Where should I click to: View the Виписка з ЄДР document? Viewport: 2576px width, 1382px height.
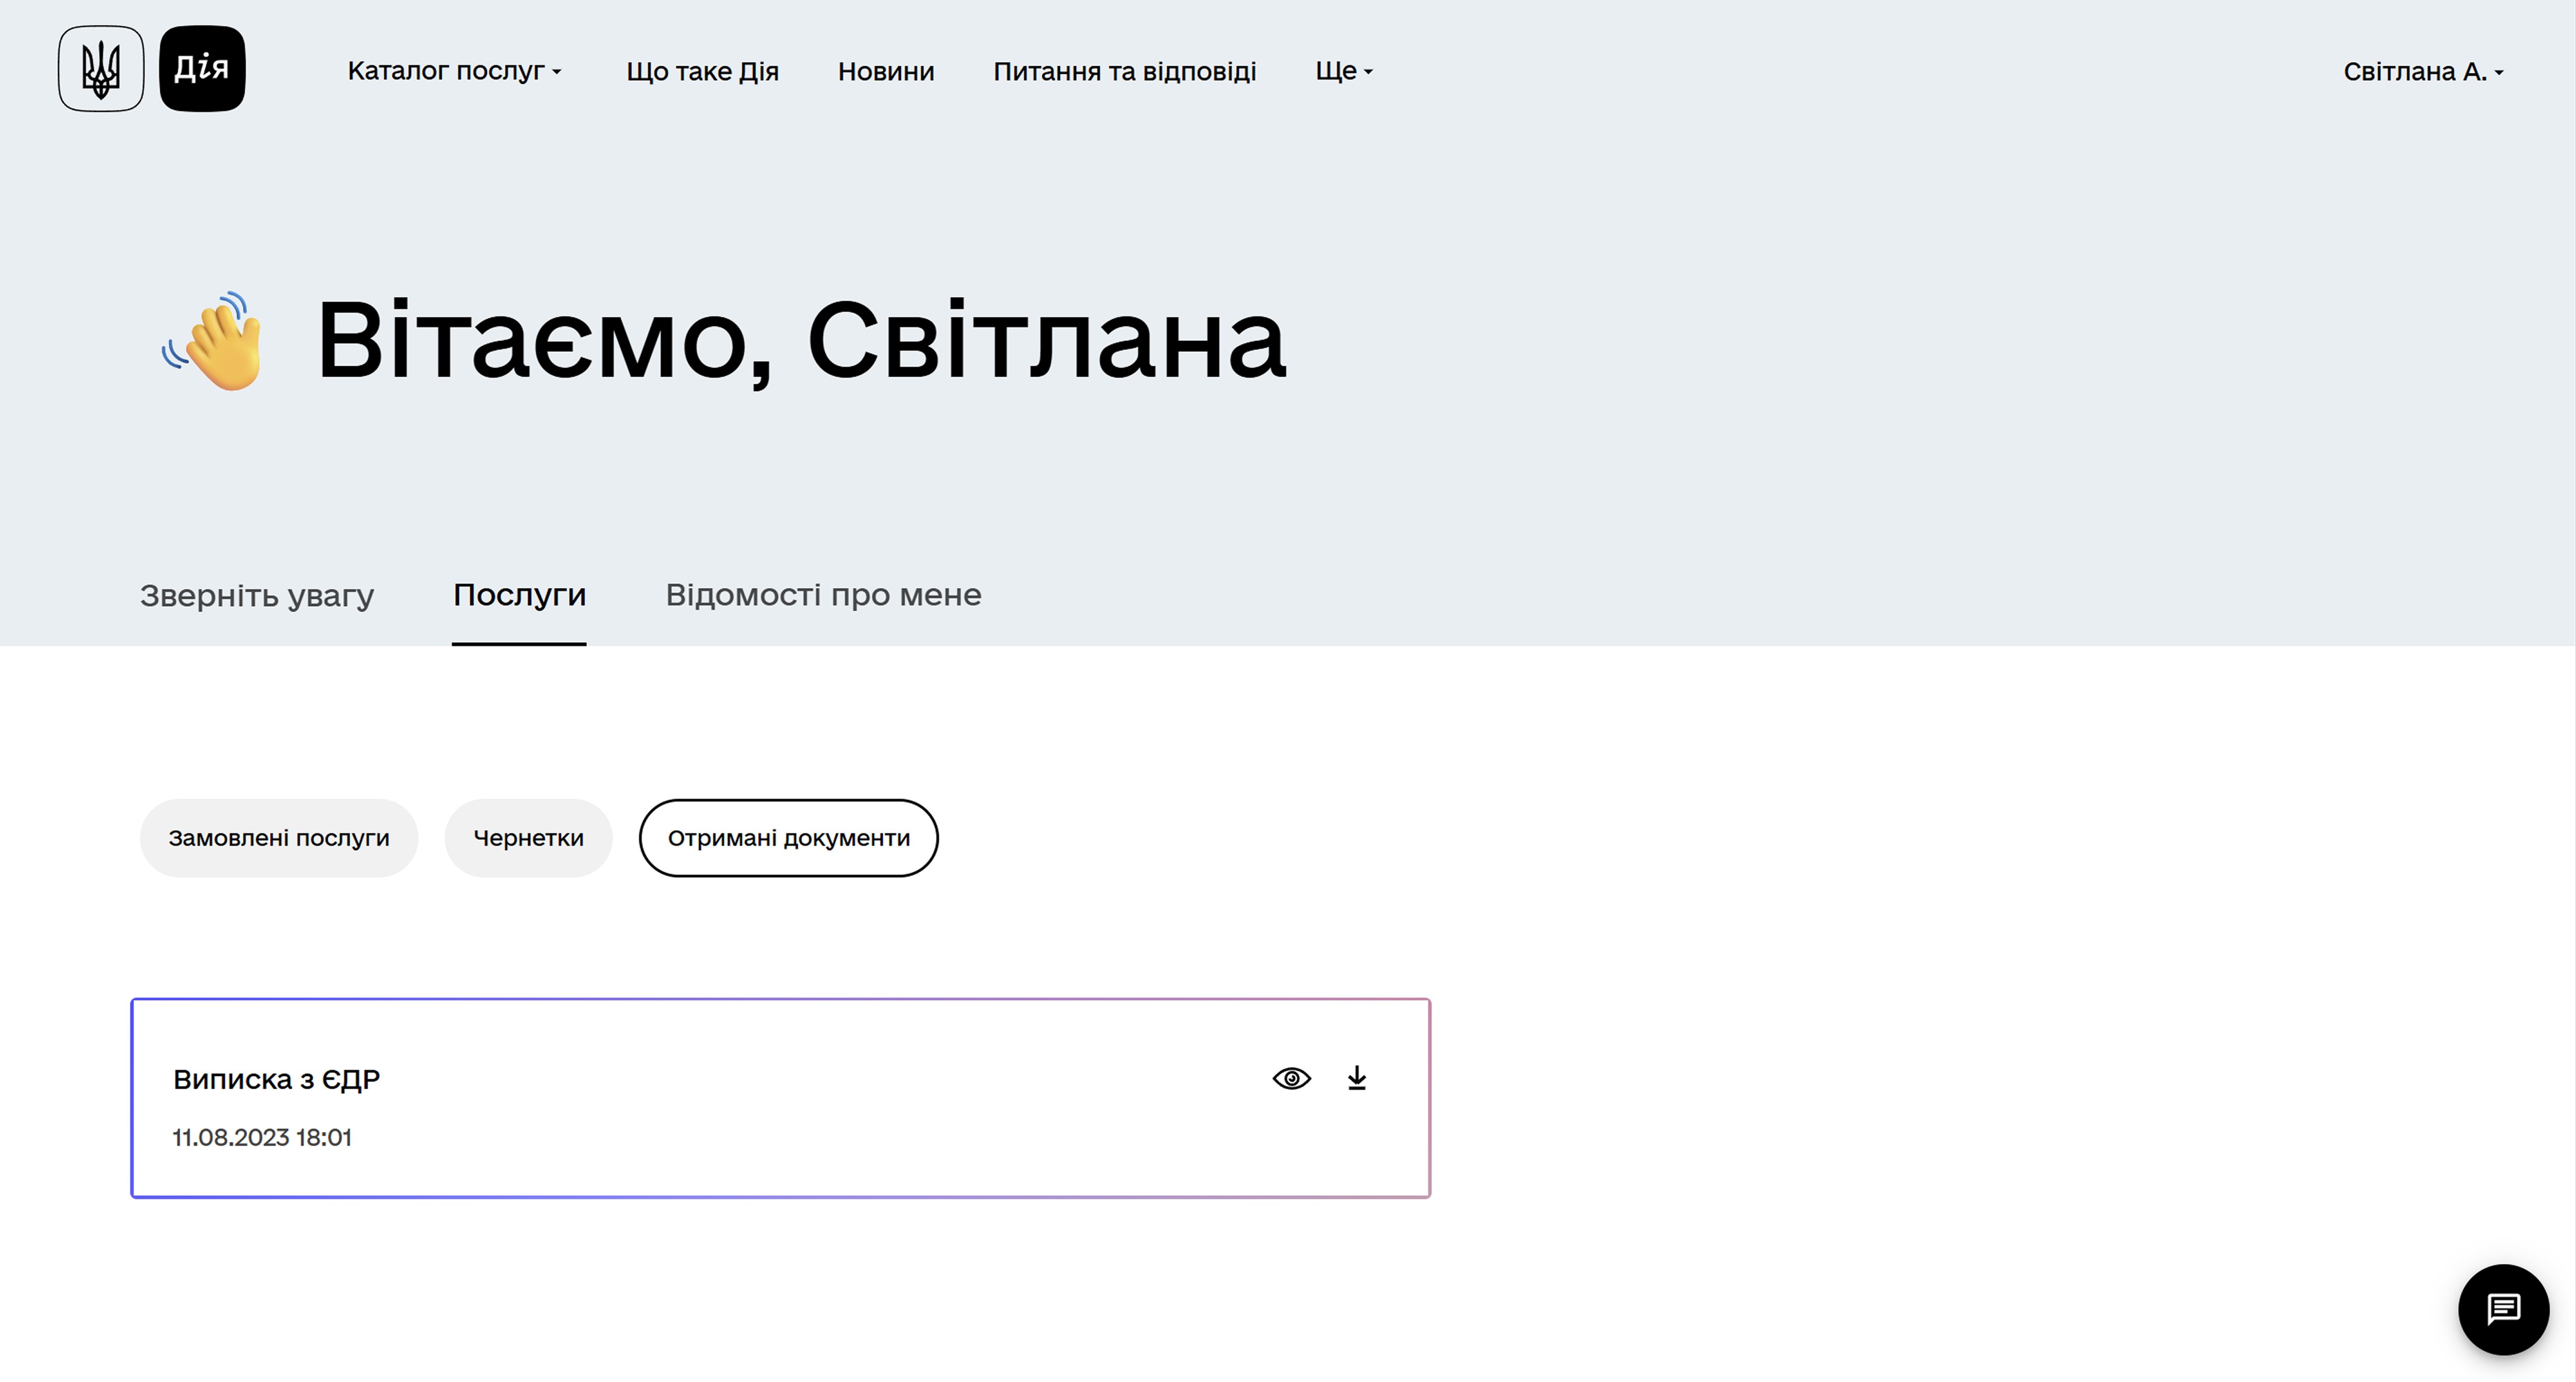pyautogui.click(x=1291, y=1078)
